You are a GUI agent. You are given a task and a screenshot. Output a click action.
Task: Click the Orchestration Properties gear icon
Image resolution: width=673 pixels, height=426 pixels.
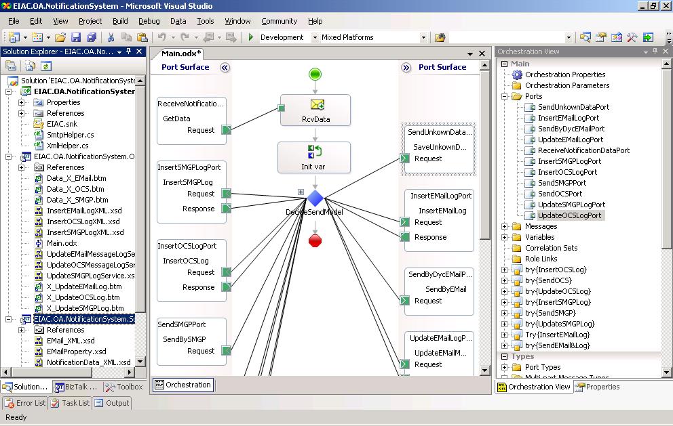pos(517,74)
